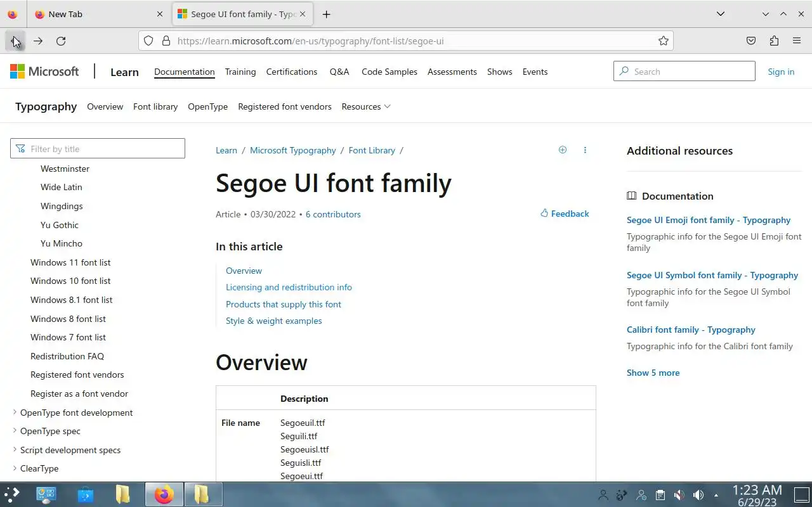Open the article more actions ellipsis
Viewport: 812px width, 507px height.
click(x=585, y=150)
